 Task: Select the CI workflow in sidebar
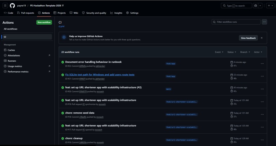pyautogui.click(x=27, y=37)
